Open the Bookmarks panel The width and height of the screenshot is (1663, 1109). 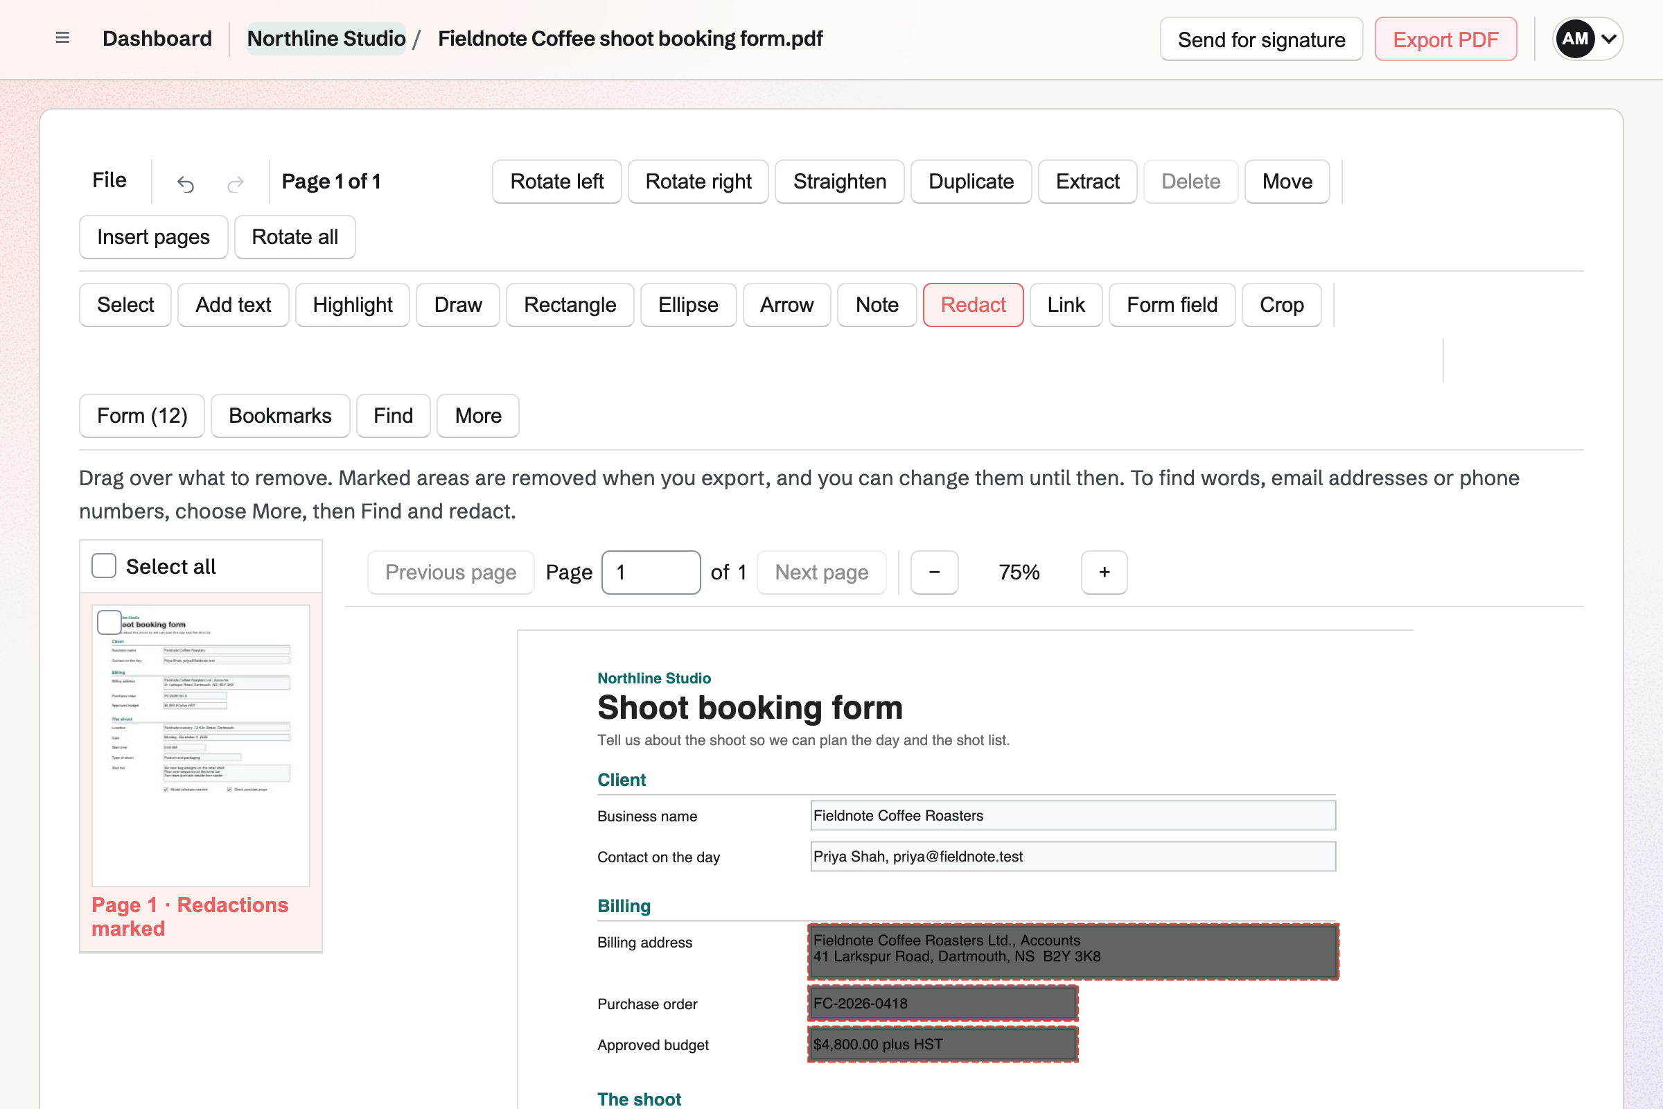280,416
